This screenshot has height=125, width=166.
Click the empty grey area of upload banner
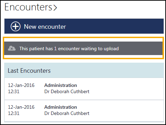click(141, 48)
